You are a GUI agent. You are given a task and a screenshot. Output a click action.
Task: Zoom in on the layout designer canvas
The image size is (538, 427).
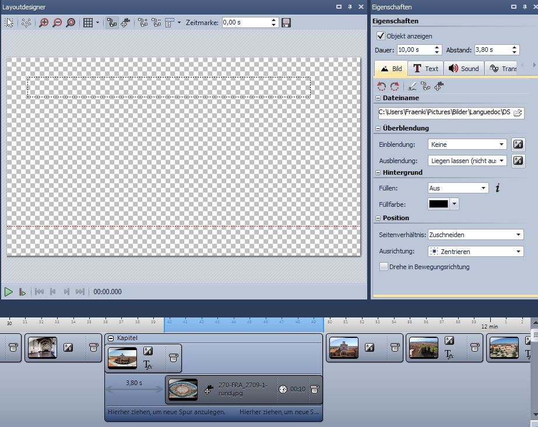[x=44, y=23]
